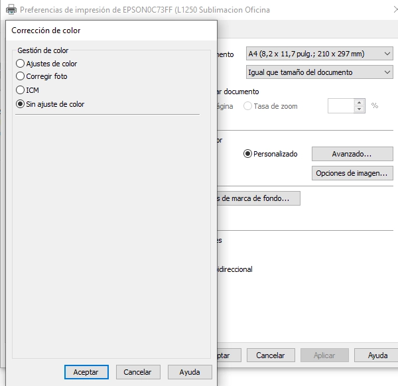Click Ayuda in the print preferences window
The width and height of the screenshot is (398, 386).
377,355
